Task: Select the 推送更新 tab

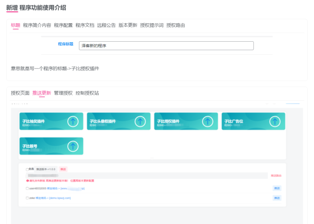Action: click(42, 93)
